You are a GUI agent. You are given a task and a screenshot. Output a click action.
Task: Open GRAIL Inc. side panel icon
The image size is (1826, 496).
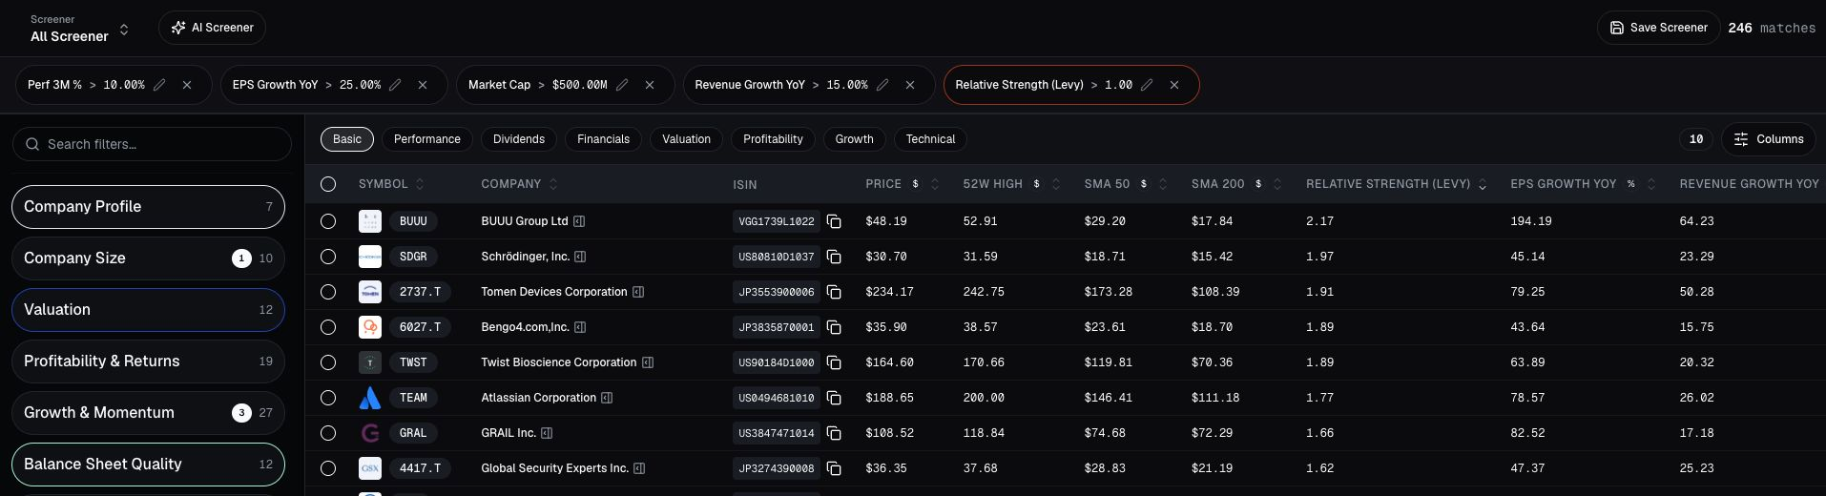coord(547,433)
